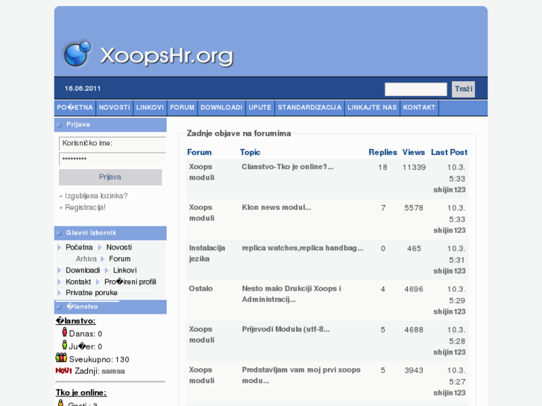This screenshot has height=406, width=542.
Task: Go to Novosti in Glavni izbornik
Action: (119, 247)
